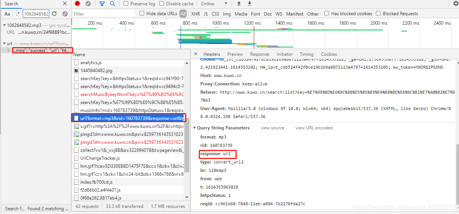The width and height of the screenshot is (459, 214).
Task: Filter by CSS requests
Action: 215,14
